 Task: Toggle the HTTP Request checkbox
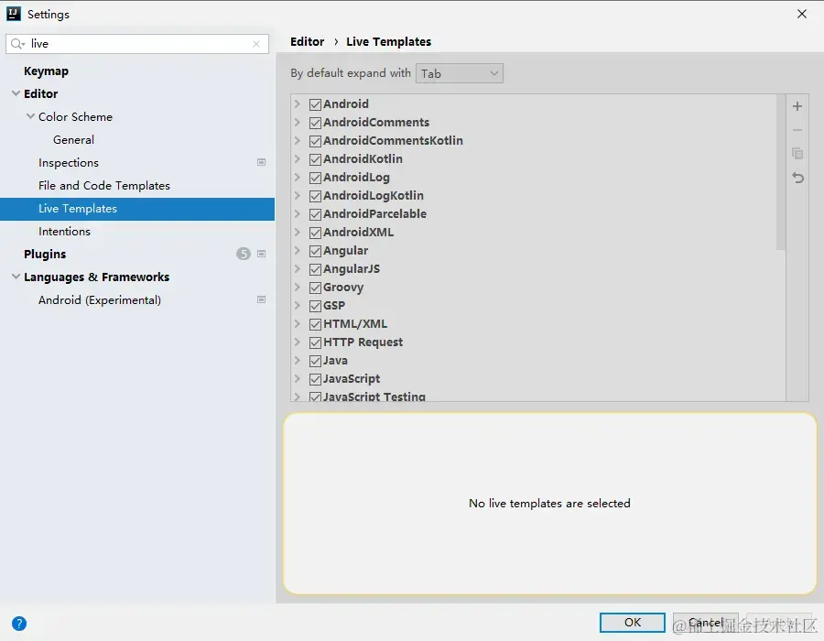tap(315, 342)
